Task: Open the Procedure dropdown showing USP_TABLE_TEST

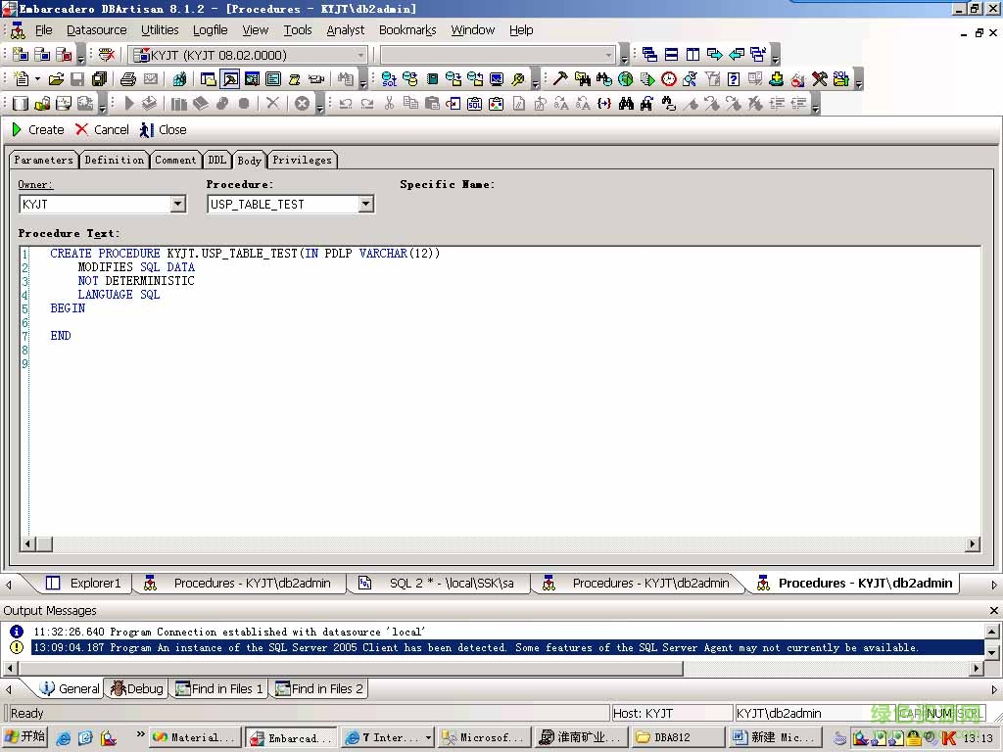Action: (x=365, y=204)
